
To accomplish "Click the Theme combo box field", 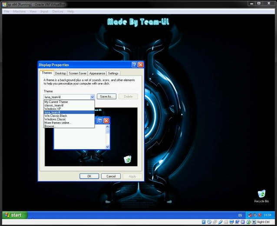I will click(x=69, y=97).
